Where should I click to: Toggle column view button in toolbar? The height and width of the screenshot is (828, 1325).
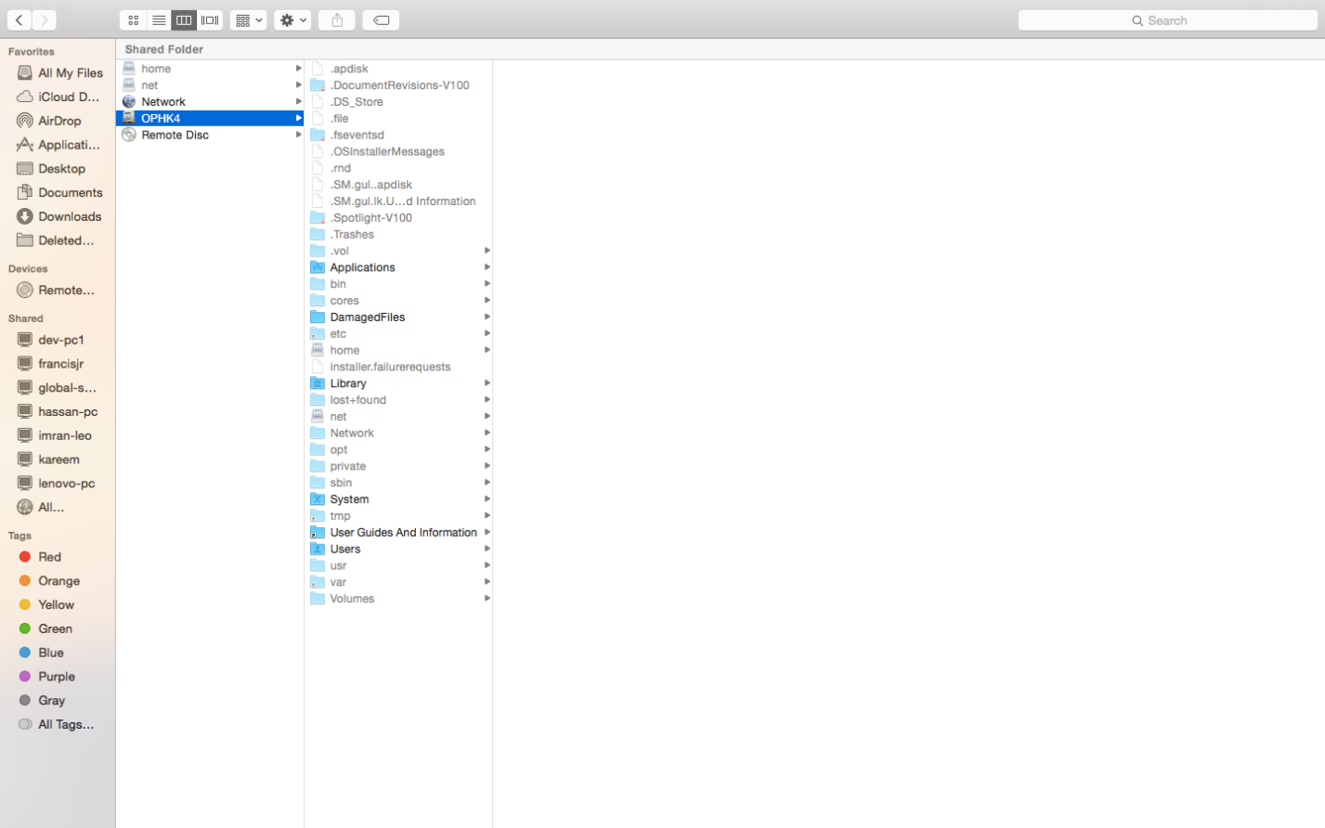click(x=184, y=19)
